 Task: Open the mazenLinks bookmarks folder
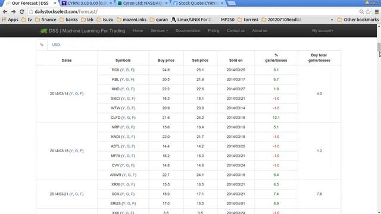click(x=132, y=20)
